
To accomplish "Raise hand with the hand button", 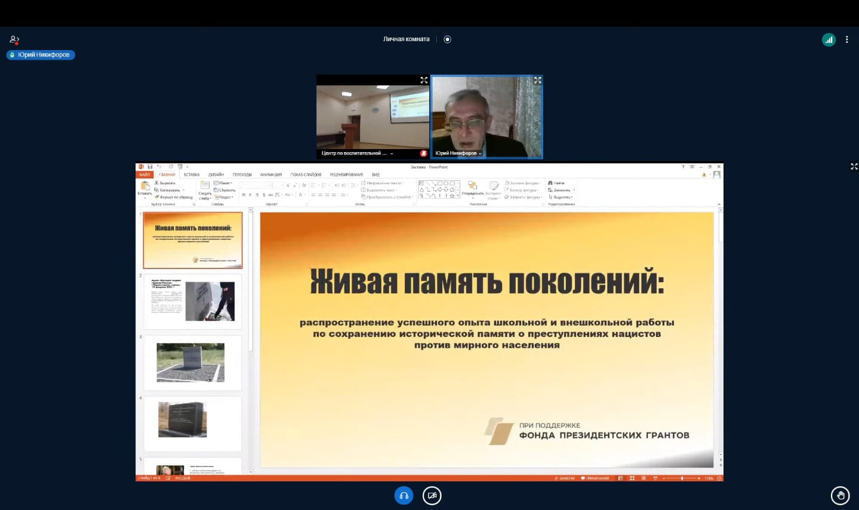I will pos(840,496).
